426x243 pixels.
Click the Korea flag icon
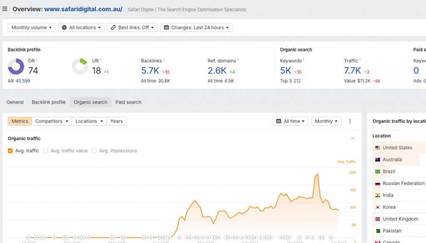pyautogui.click(x=378, y=207)
